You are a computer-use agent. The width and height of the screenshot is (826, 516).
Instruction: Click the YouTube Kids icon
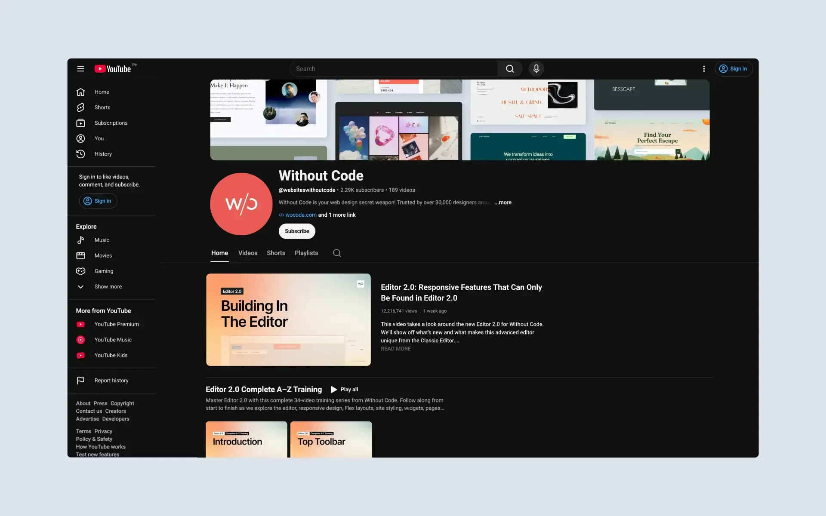(80, 355)
